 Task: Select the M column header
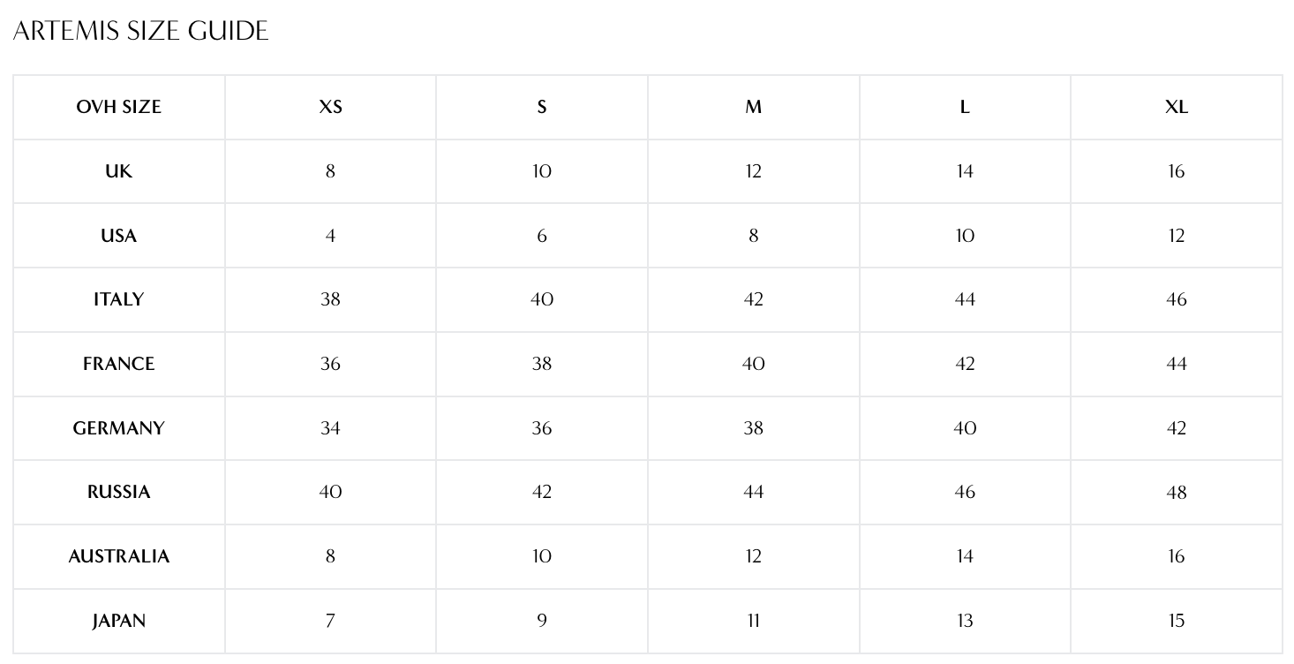pos(753,107)
